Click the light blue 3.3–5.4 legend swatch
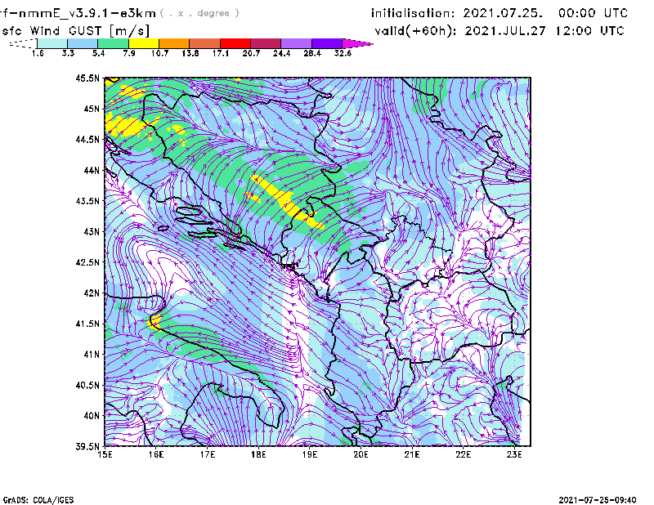Image resolution: width=654 pixels, height=505 pixels. click(x=83, y=43)
